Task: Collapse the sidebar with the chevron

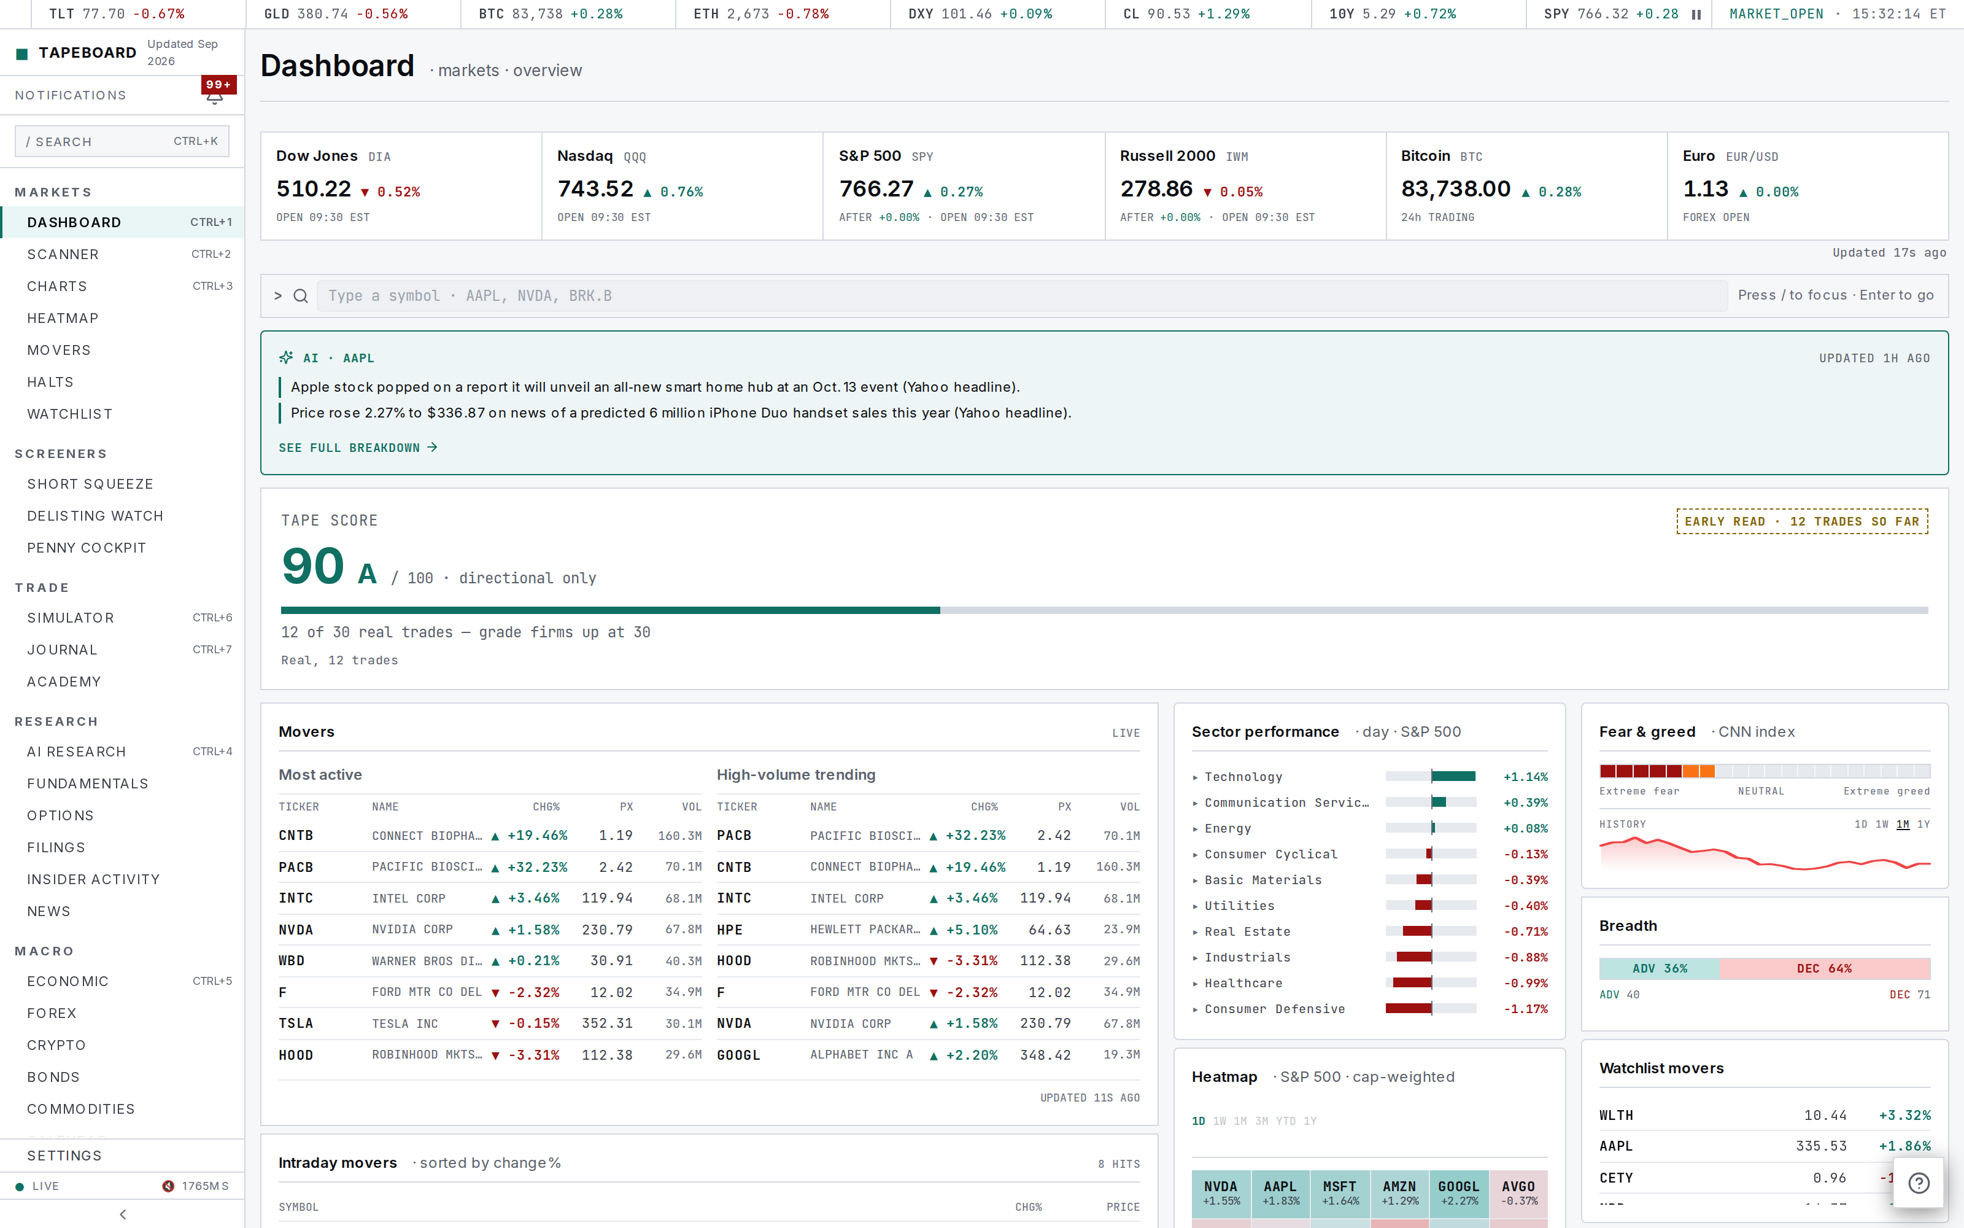Action: coord(123,1214)
